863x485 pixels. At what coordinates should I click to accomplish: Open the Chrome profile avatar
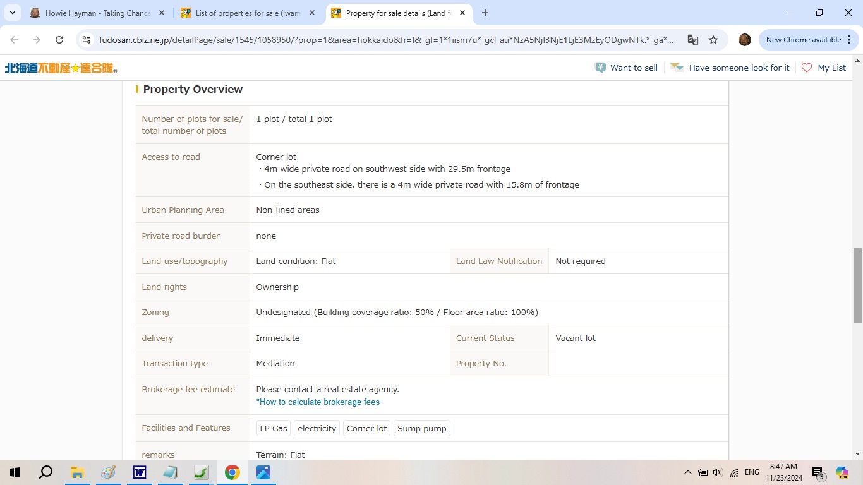(745, 40)
